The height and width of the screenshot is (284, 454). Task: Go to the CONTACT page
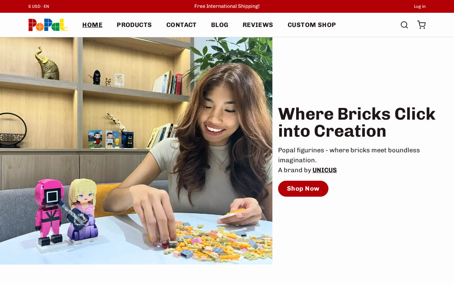181,25
